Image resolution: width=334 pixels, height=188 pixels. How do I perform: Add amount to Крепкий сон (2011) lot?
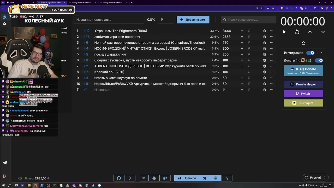click(x=242, y=72)
